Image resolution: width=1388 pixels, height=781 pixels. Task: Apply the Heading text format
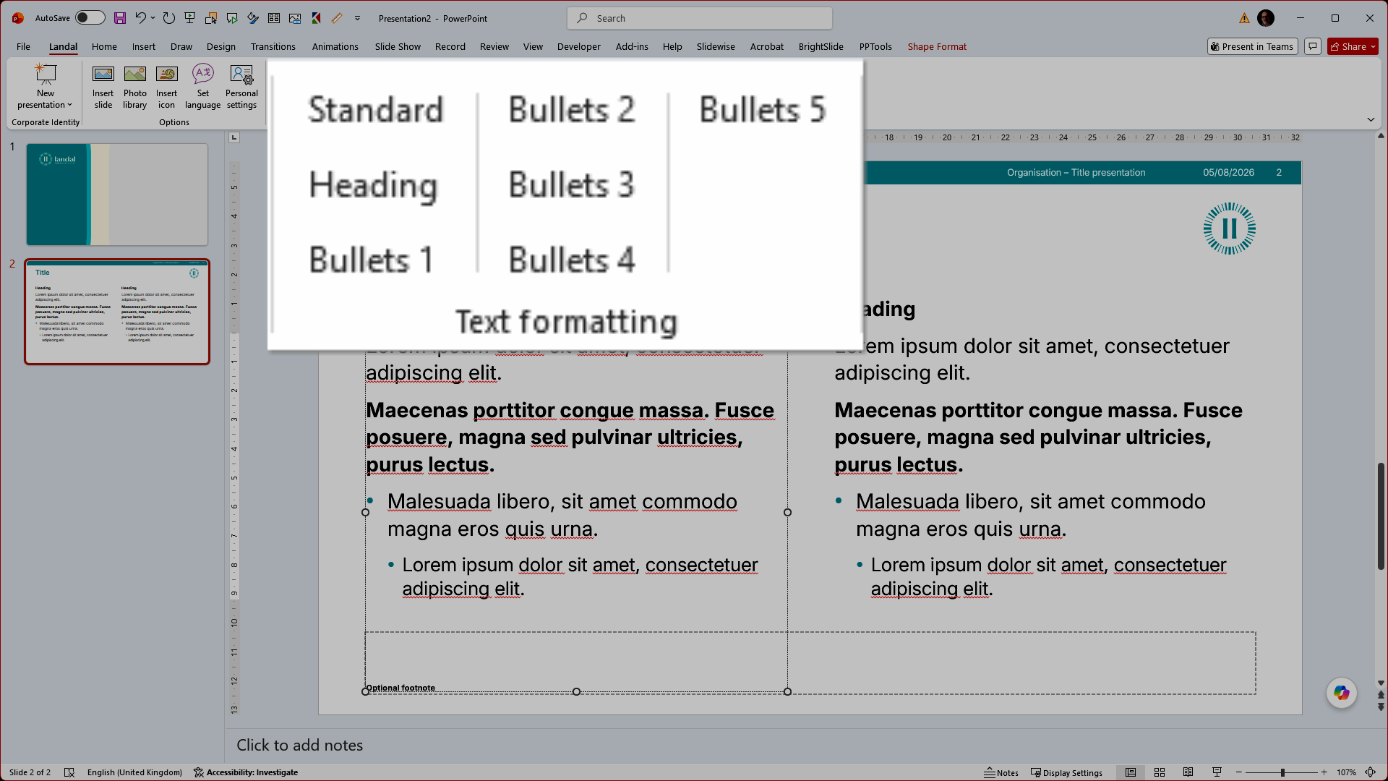coord(373,185)
